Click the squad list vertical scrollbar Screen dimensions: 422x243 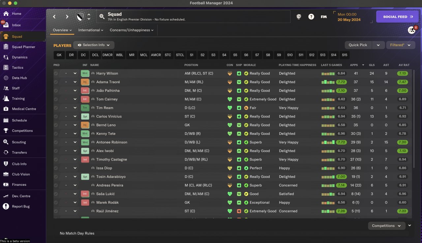[413, 118]
